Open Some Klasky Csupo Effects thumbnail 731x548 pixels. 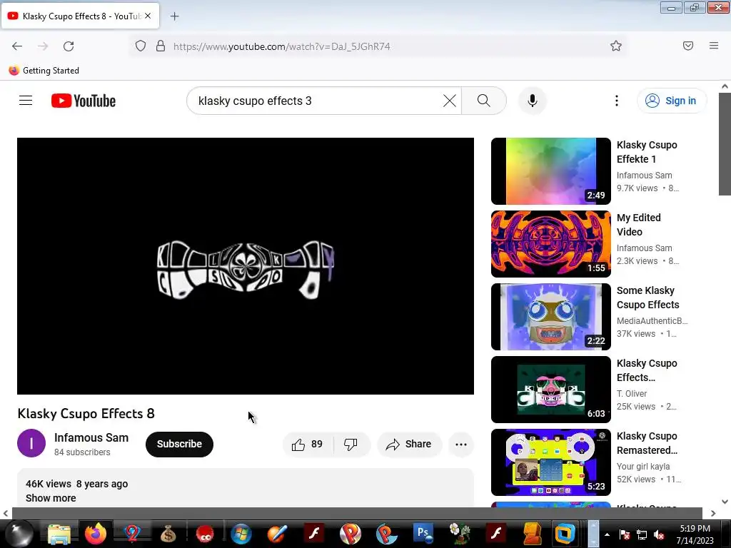click(551, 316)
